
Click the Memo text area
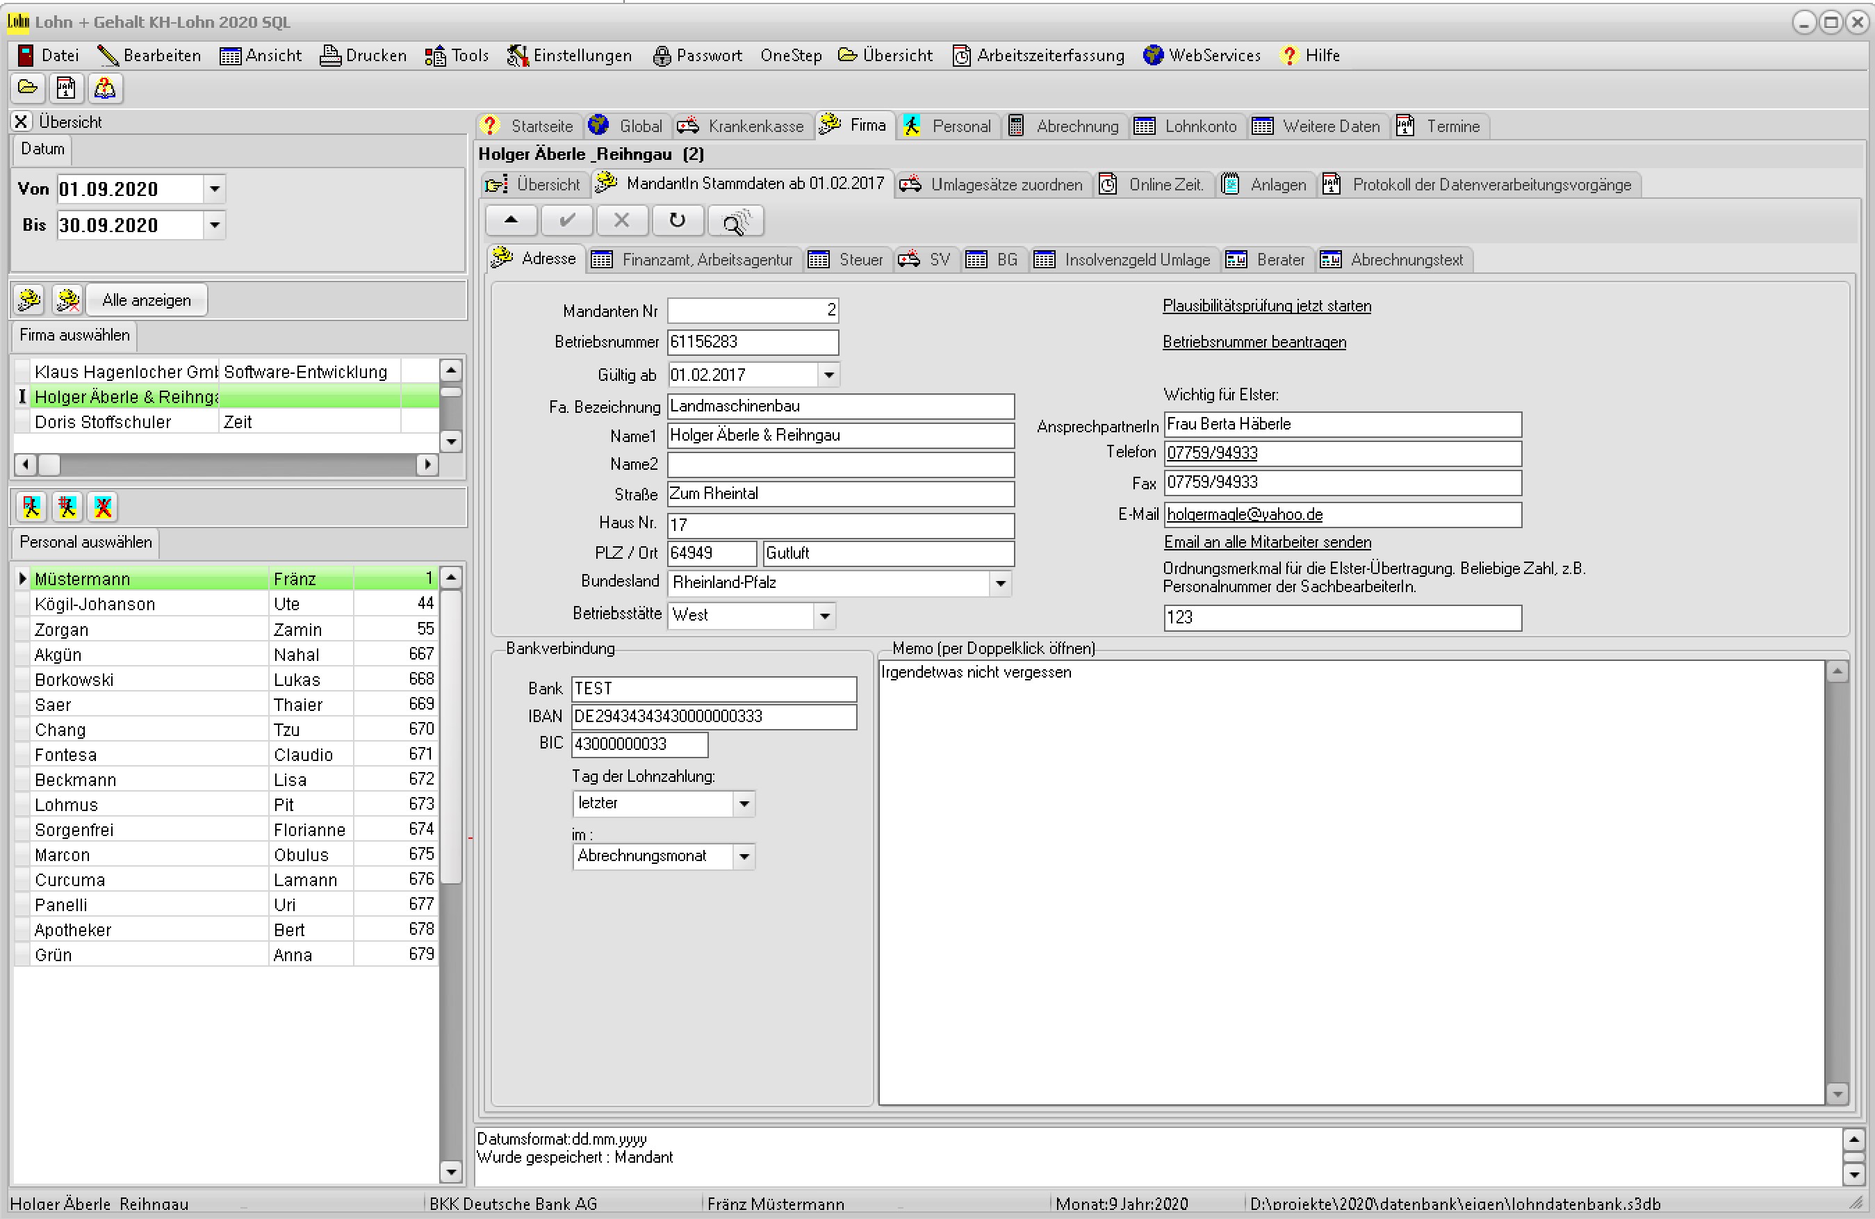1352,883
